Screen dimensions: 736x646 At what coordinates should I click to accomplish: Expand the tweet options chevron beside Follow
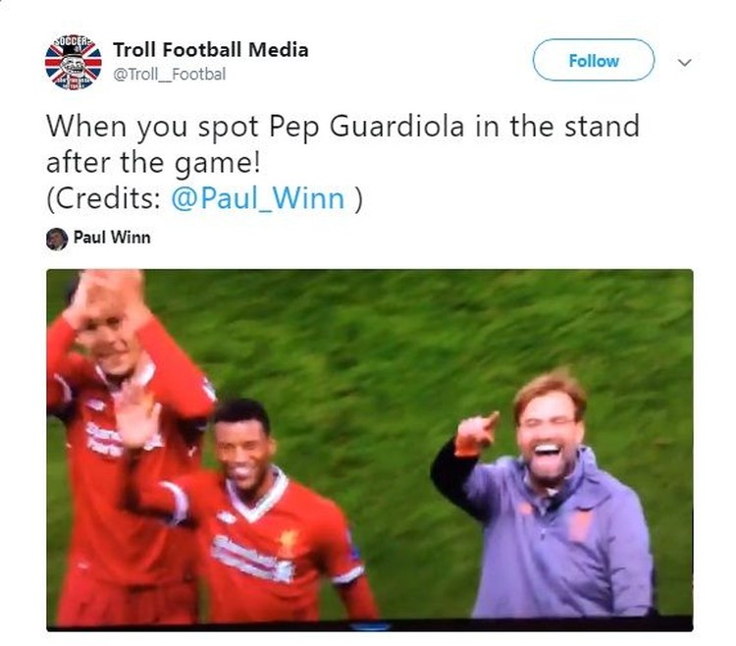pos(685,63)
